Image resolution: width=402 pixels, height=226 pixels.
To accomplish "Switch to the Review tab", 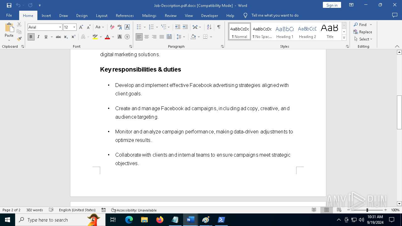I will 171,15.
